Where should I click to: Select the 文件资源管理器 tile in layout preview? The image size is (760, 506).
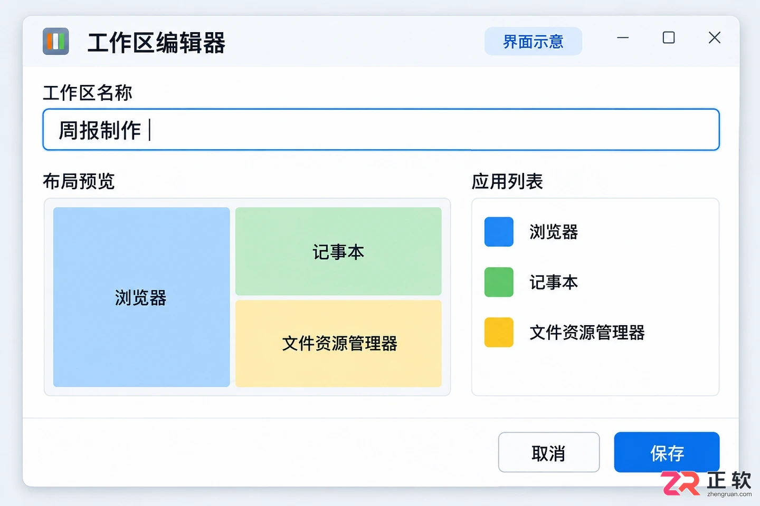[x=338, y=344]
